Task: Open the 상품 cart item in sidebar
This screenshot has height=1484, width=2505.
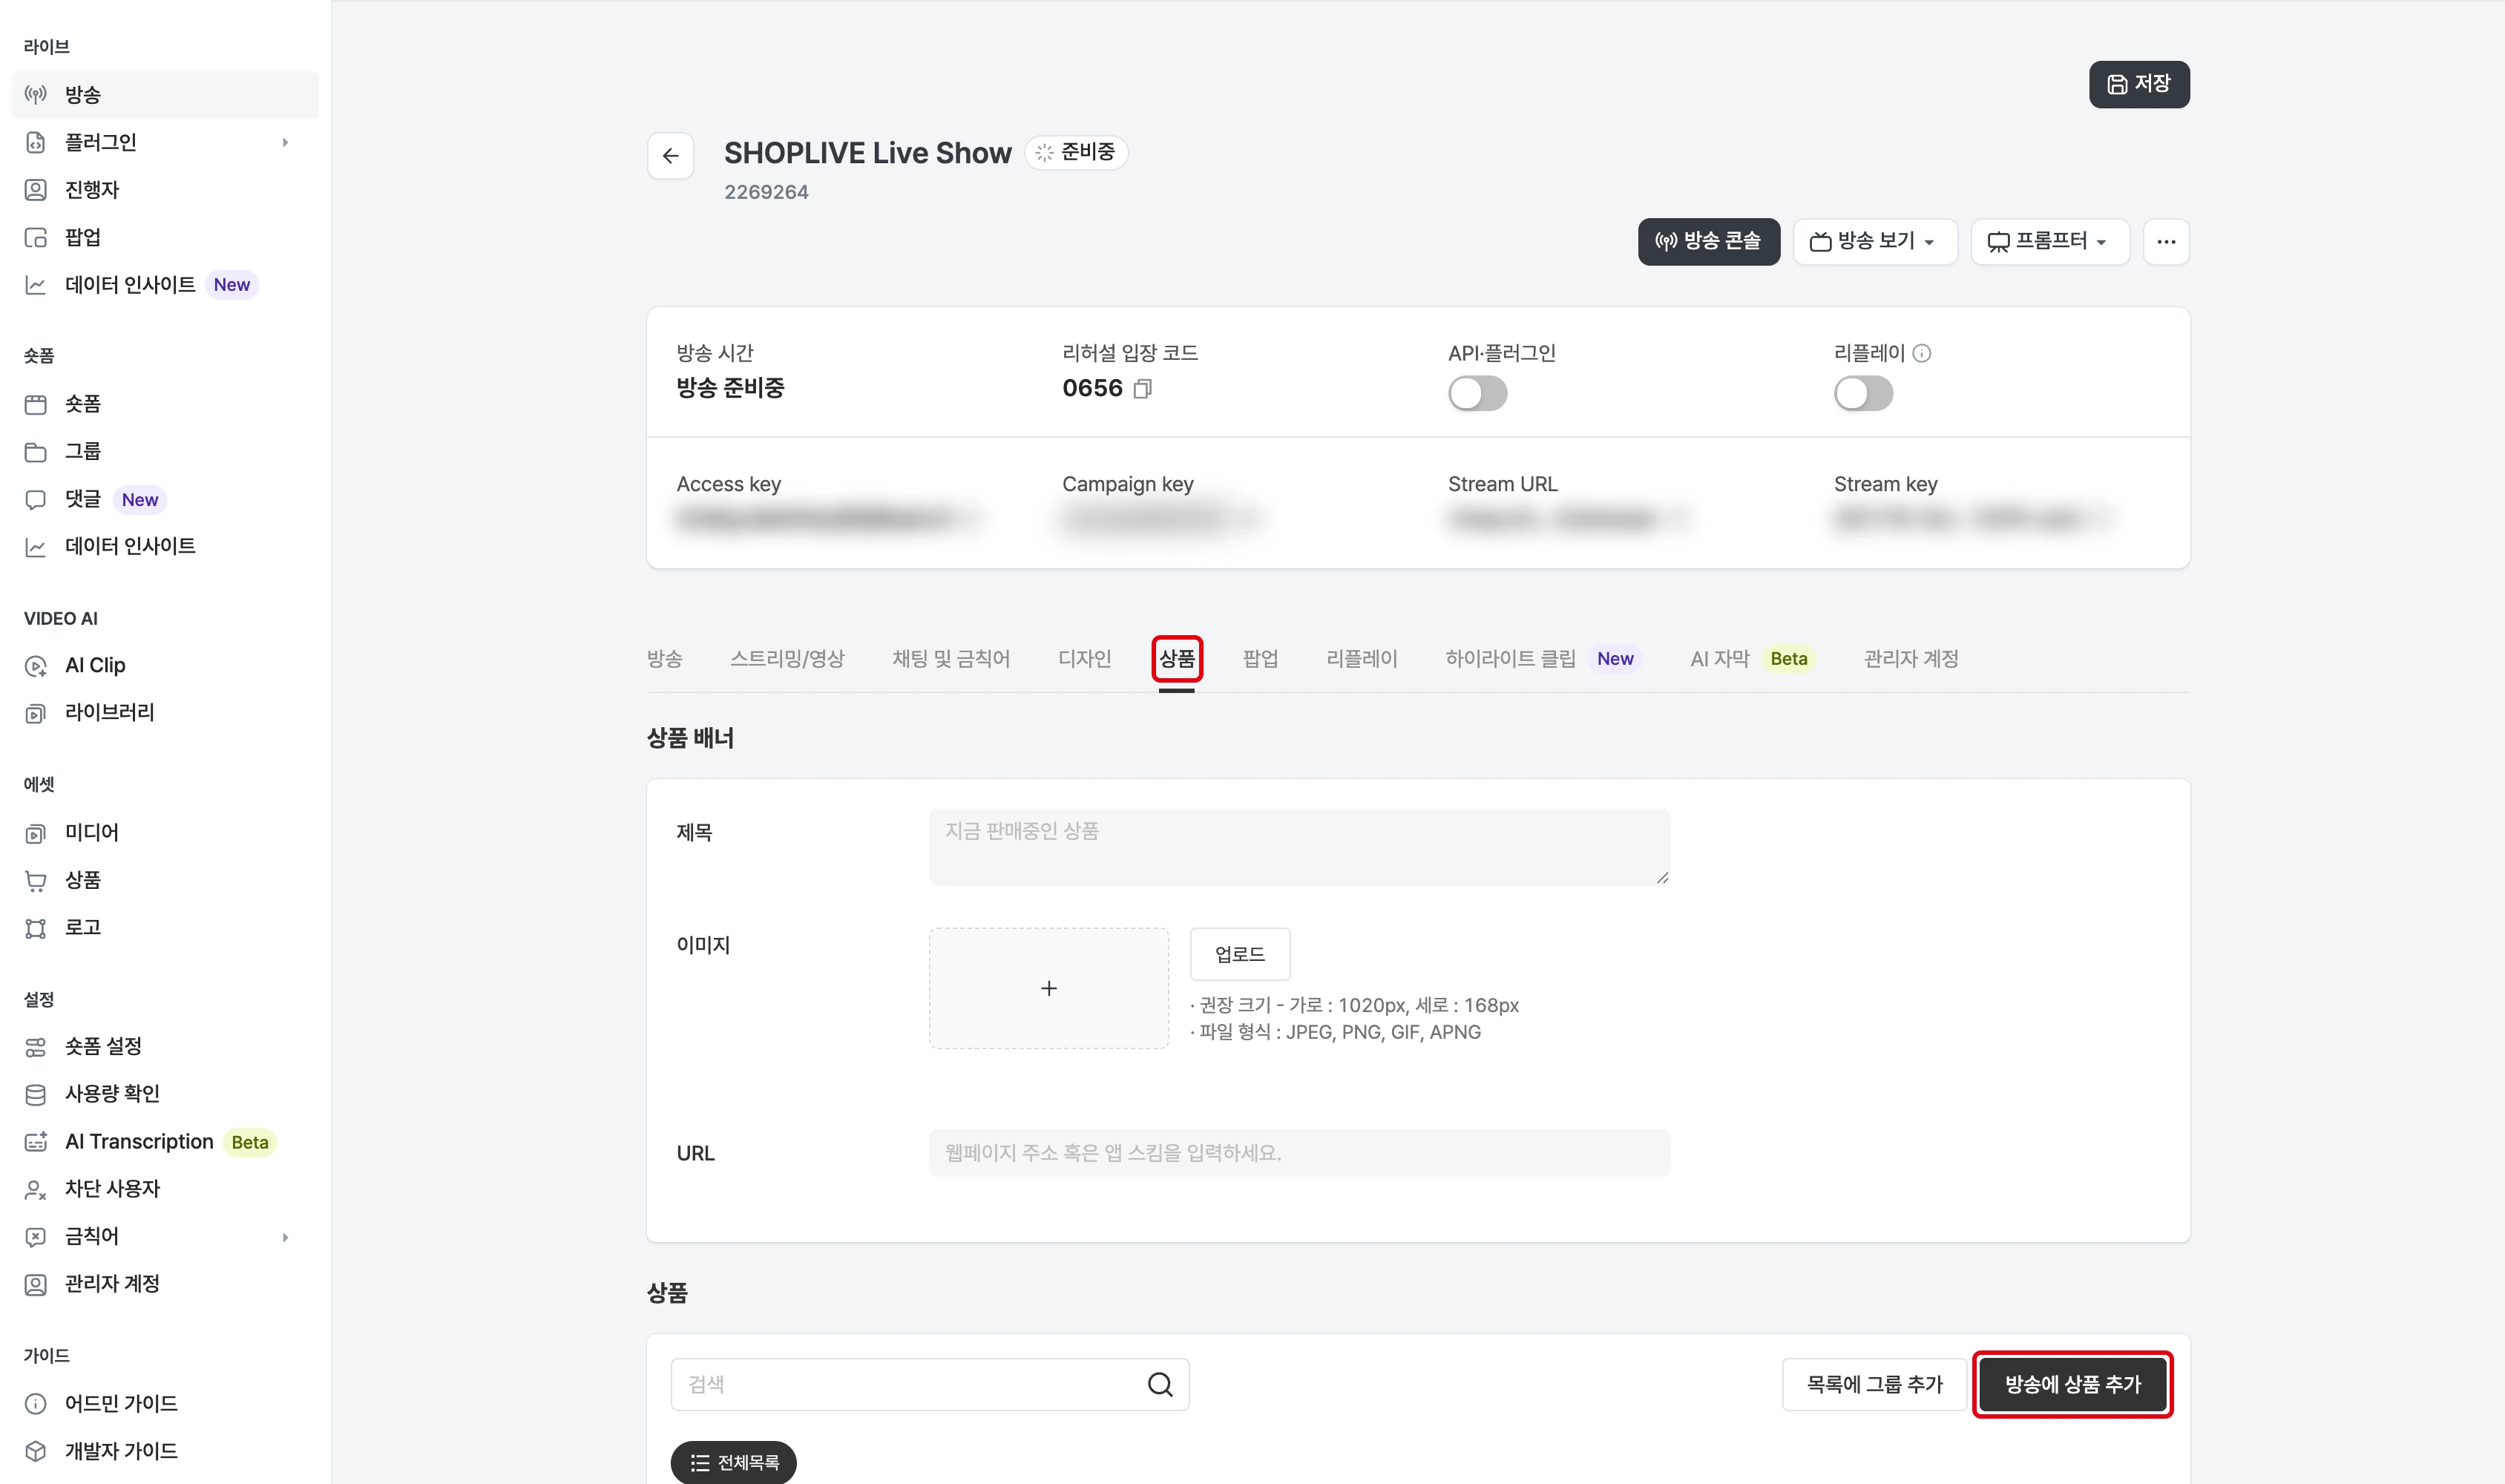Action: tap(83, 880)
